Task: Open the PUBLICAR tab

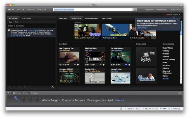Action: [42, 10]
